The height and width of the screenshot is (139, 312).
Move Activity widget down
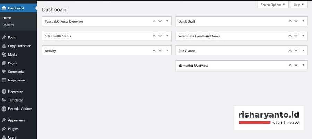click(160, 51)
